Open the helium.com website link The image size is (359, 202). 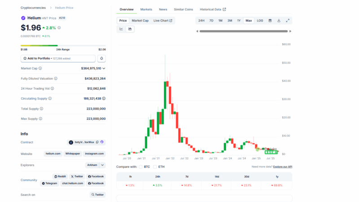pyautogui.click(x=53, y=154)
